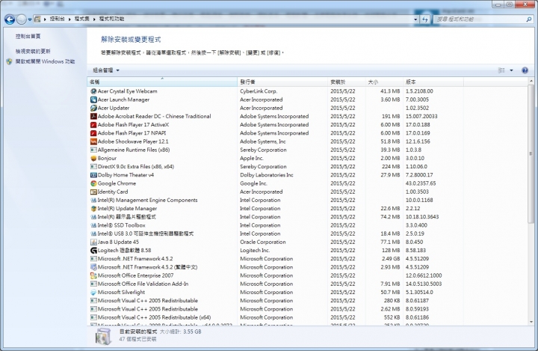Click the change view icon
538x351 pixels.
click(501, 70)
